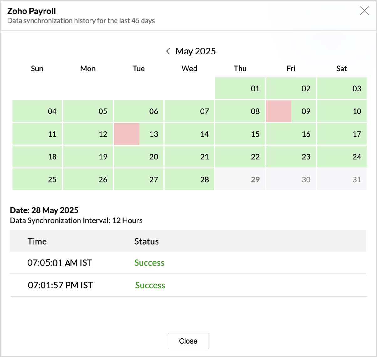Click Success status of the AM sync

click(149, 263)
